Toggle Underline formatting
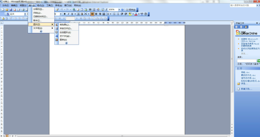The height and width of the screenshot is (137, 260). point(72,14)
